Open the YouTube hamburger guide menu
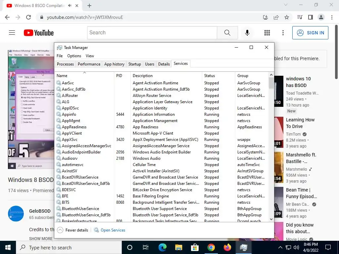Image resolution: width=339 pixels, height=254 pixels. (12, 33)
